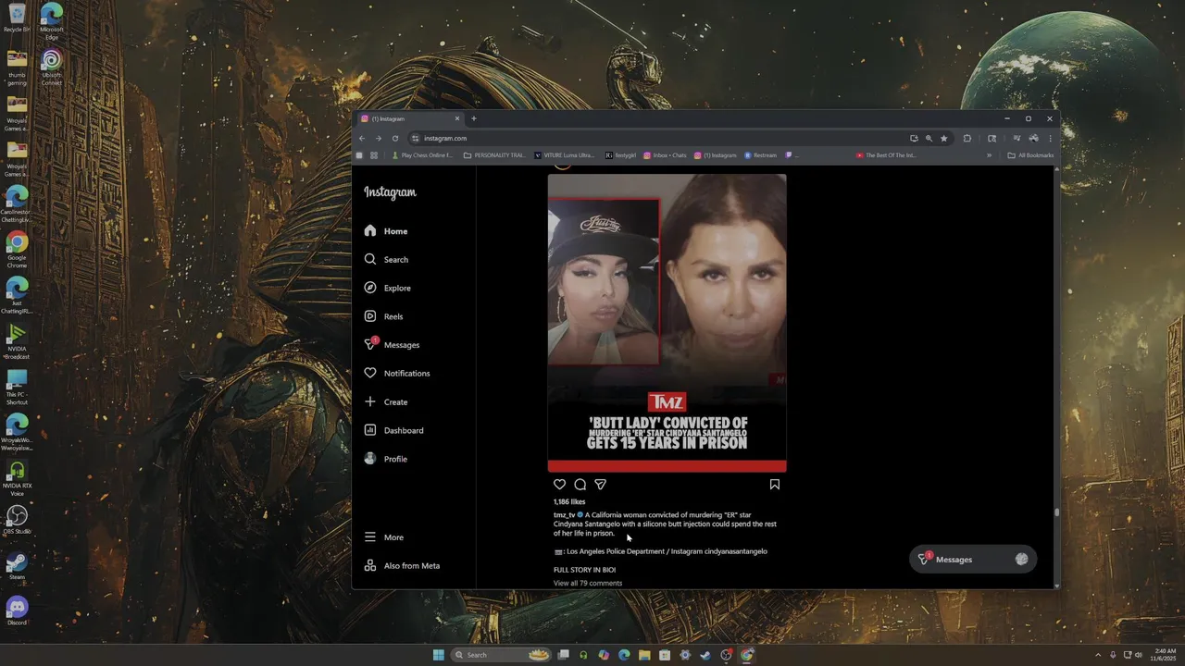1185x666 pixels.
Task: Save the post with bookmark icon
Action: click(775, 485)
